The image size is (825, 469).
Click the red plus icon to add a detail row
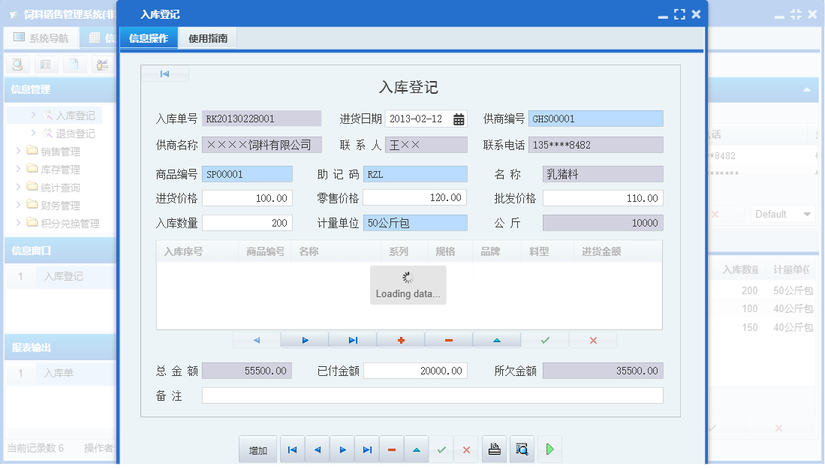pos(400,340)
